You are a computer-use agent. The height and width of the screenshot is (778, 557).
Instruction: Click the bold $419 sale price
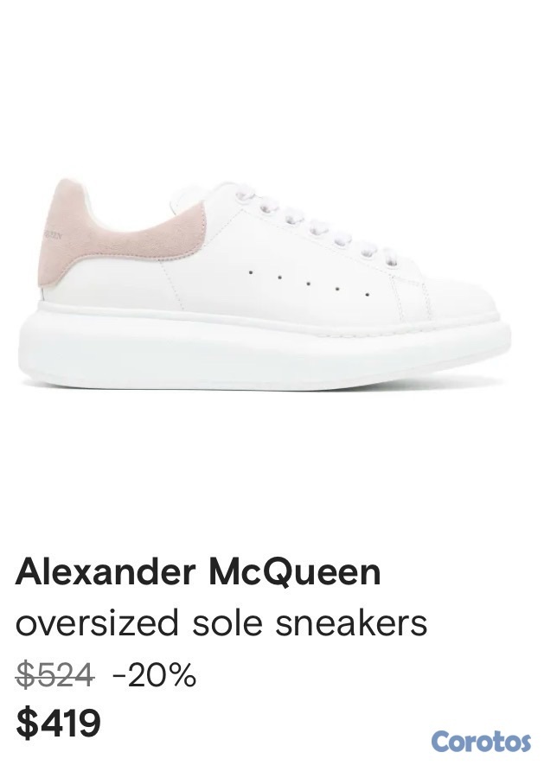pyautogui.click(x=58, y=723)
